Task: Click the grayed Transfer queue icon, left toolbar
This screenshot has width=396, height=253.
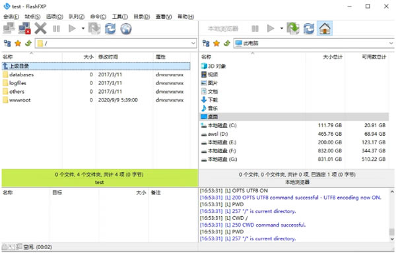Action: [94, 28]
